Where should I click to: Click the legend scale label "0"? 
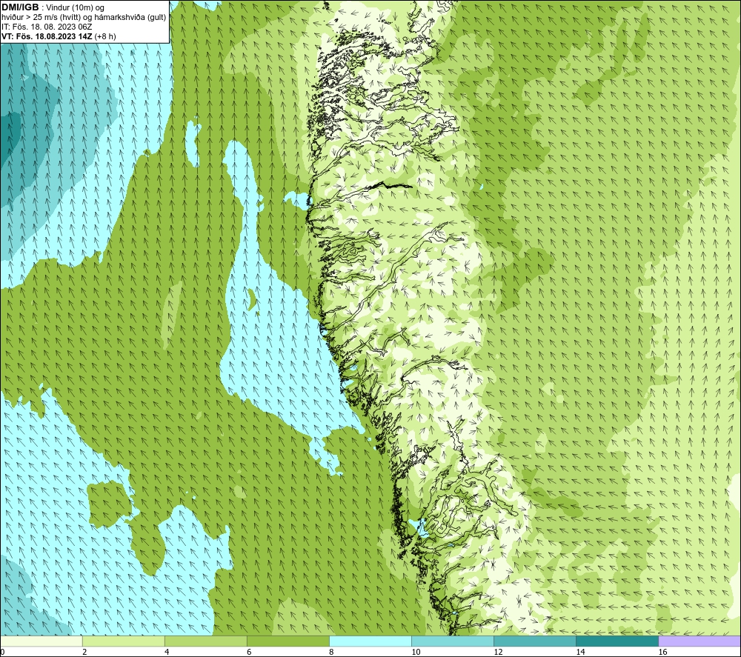2,653
